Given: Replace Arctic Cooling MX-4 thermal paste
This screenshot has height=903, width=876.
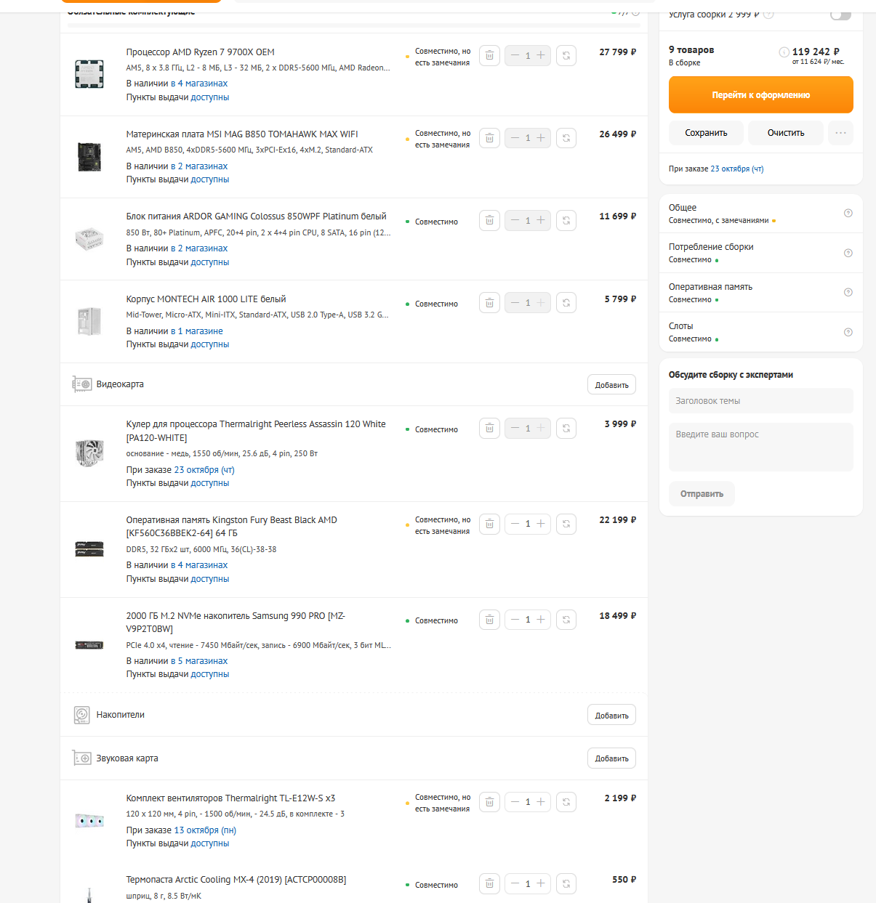Looking at the screenshot, I should click(566, 883).
